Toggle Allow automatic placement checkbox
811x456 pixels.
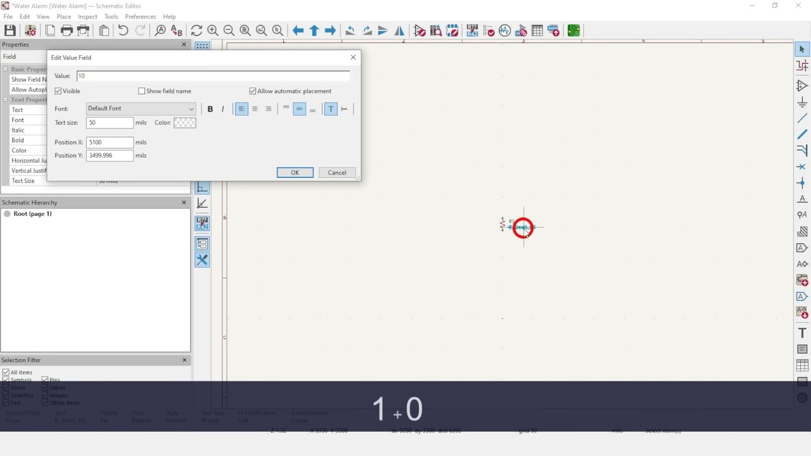[x=253, y=91]
